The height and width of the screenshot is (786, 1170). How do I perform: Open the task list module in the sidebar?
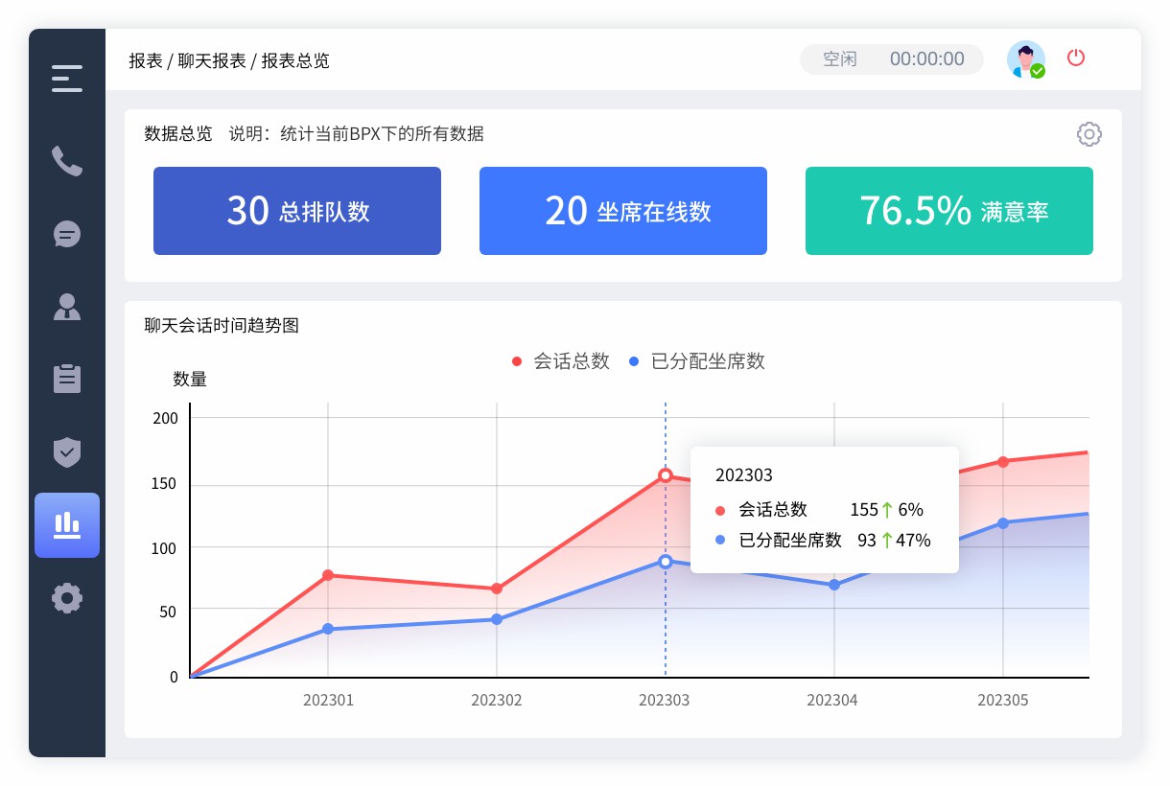click(66, 379)
